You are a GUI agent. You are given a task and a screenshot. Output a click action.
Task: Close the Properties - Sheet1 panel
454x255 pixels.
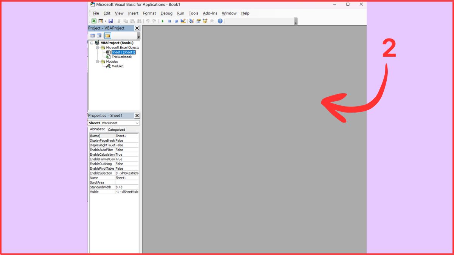pyautogui.click(x=137, y=116)
